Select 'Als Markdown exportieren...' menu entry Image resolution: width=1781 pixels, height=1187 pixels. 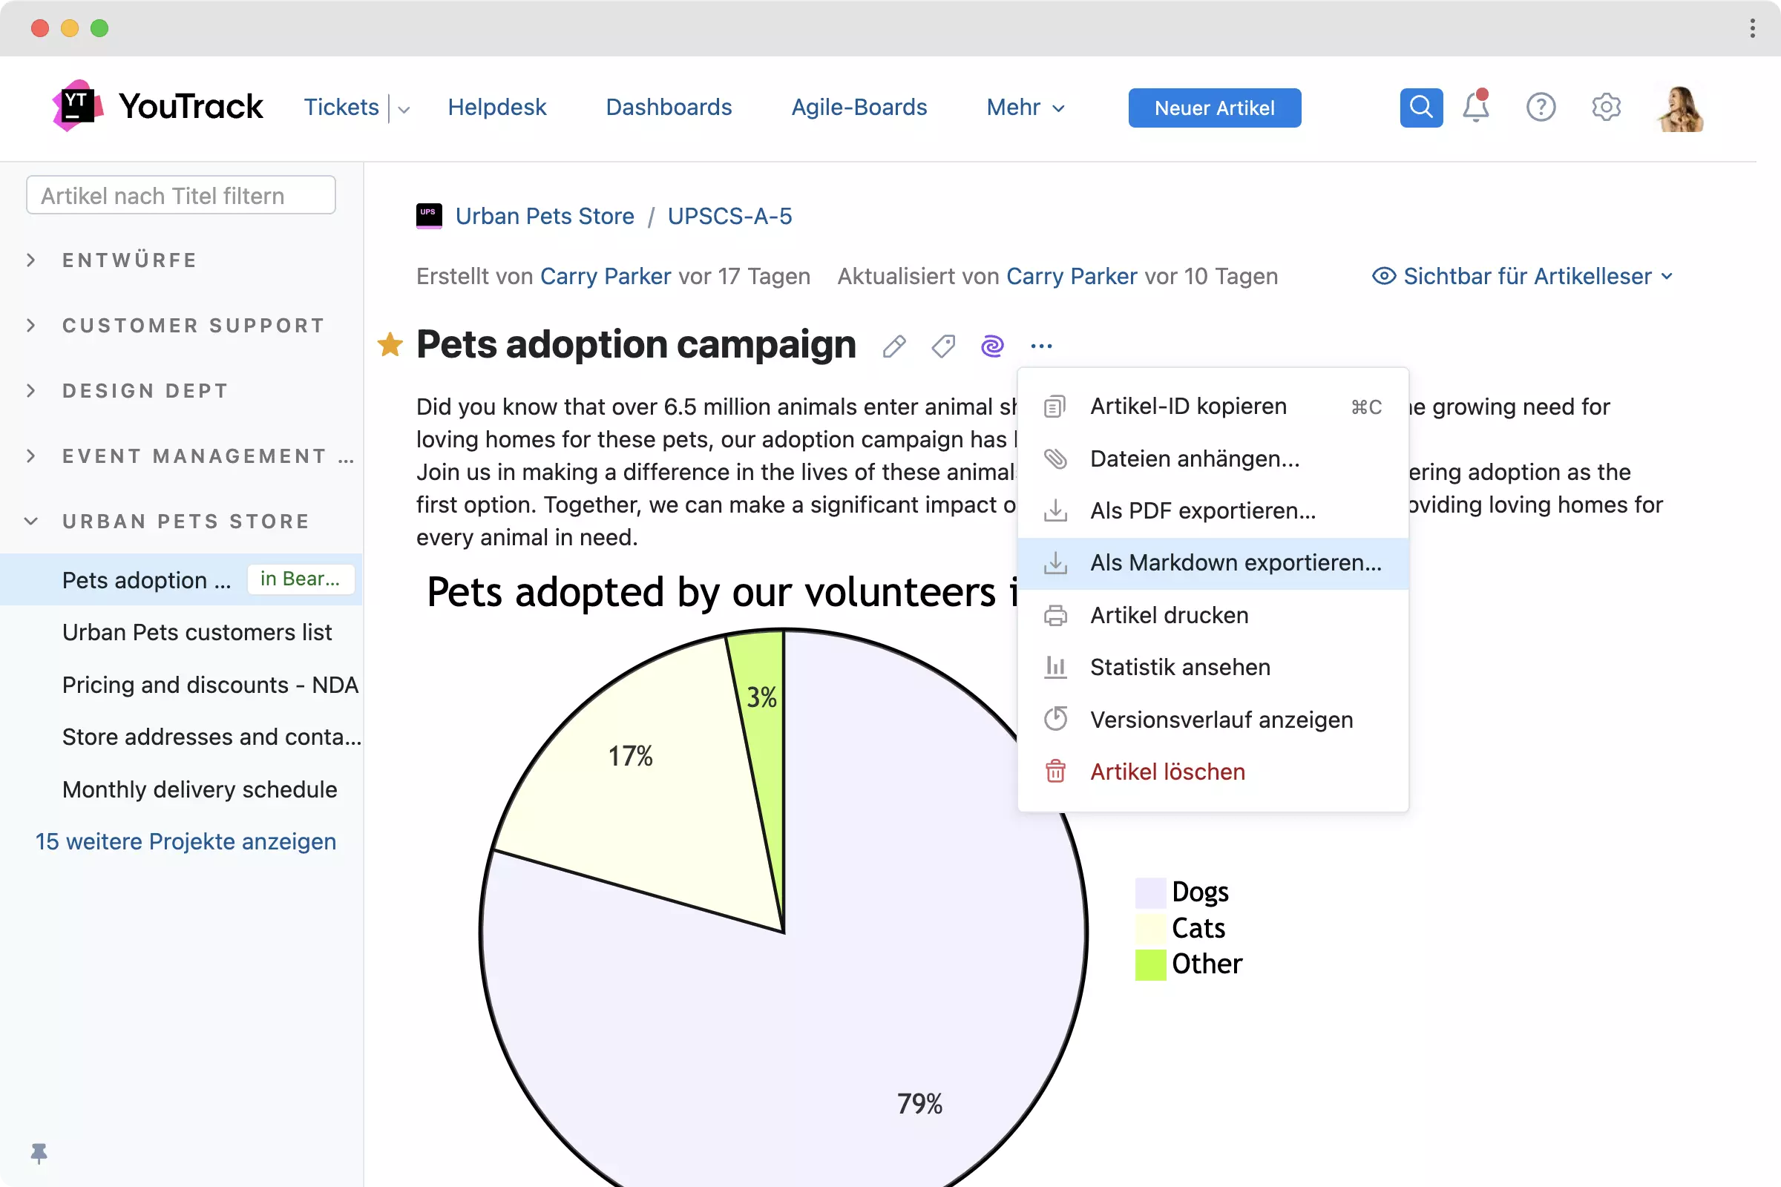coord(1235,563)
